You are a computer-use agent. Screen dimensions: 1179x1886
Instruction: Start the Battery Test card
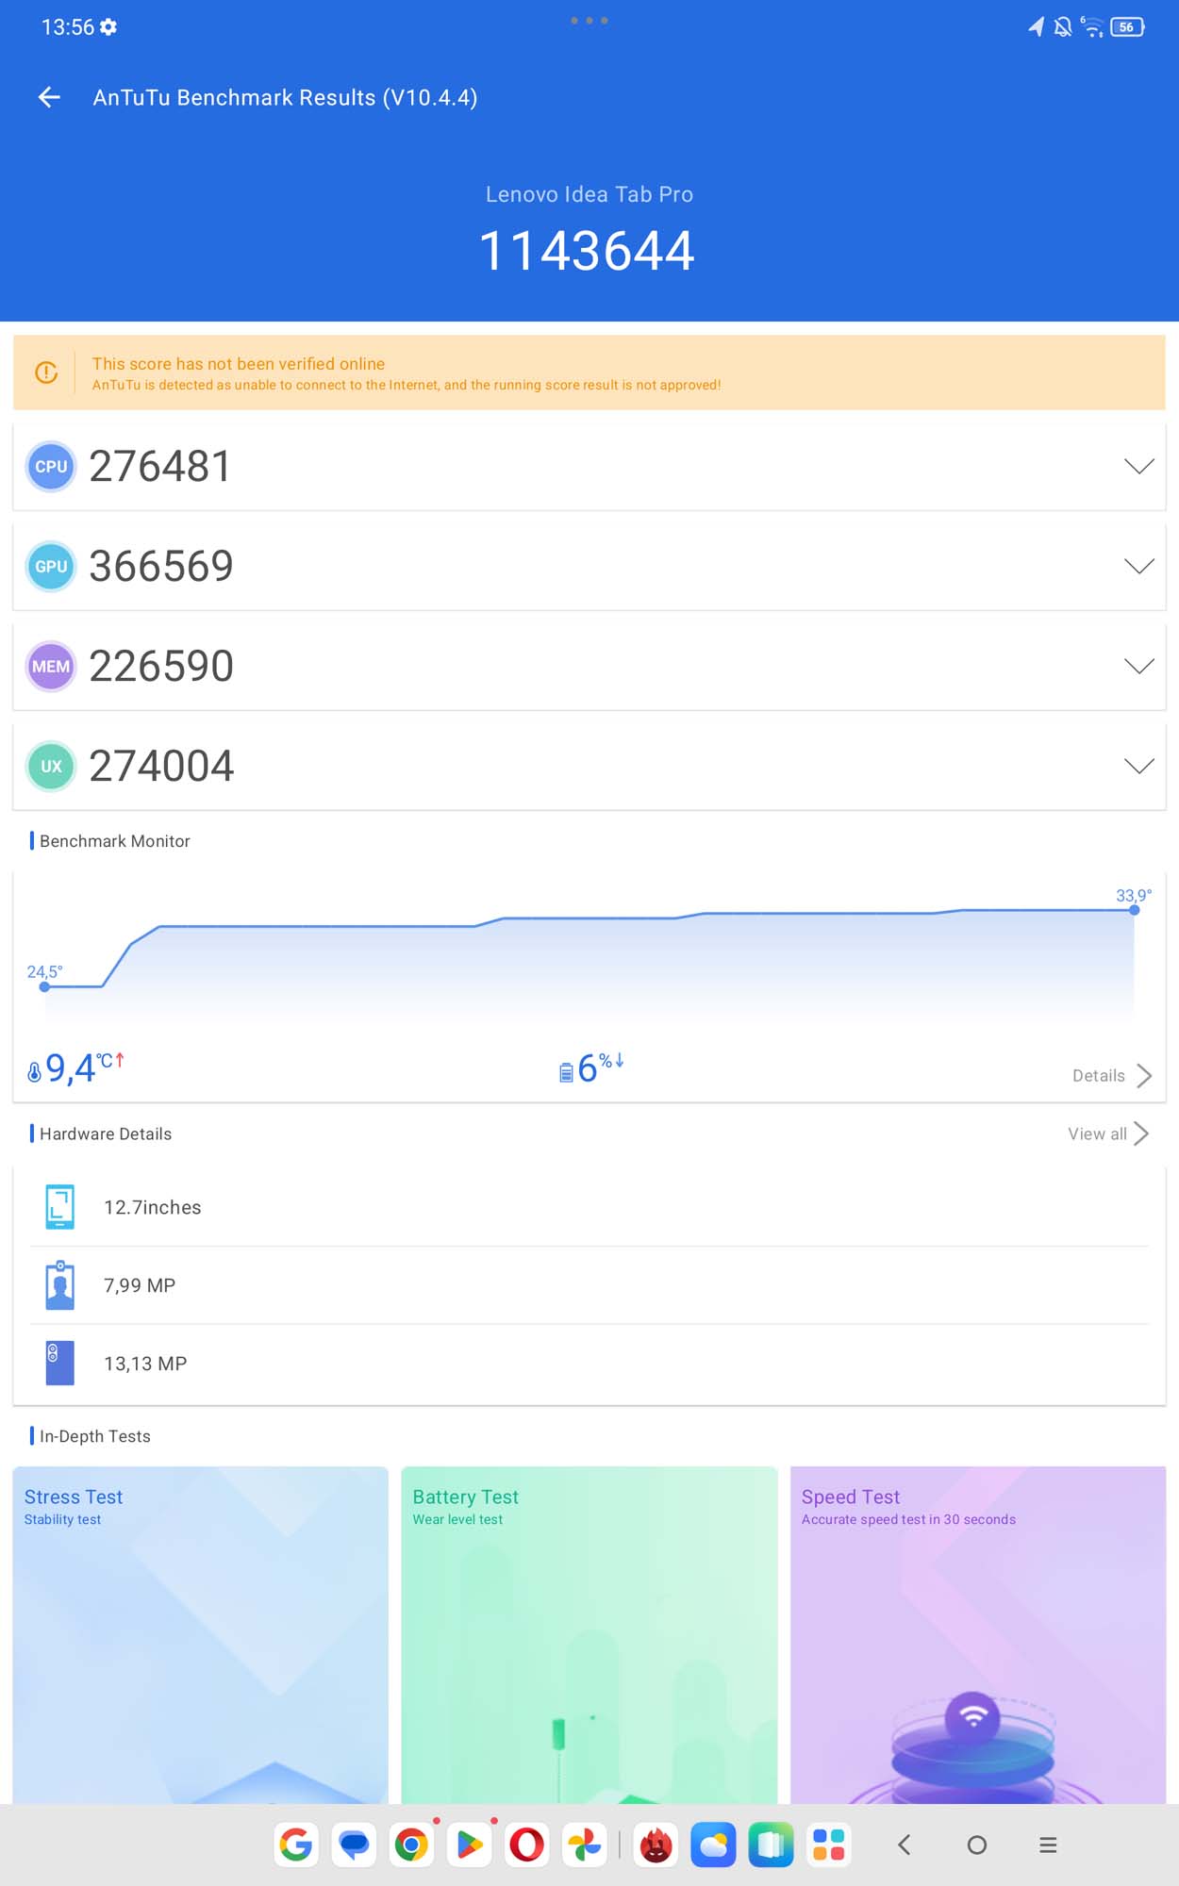(589, 1635)
